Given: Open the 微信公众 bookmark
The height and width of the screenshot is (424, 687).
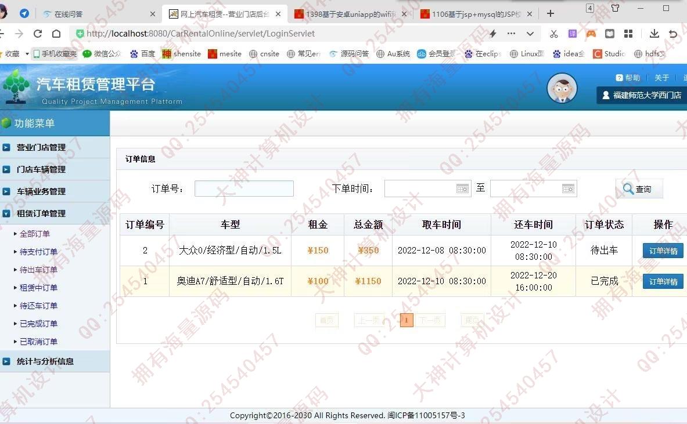Looking at the screenshot, I should pos(102,54).
